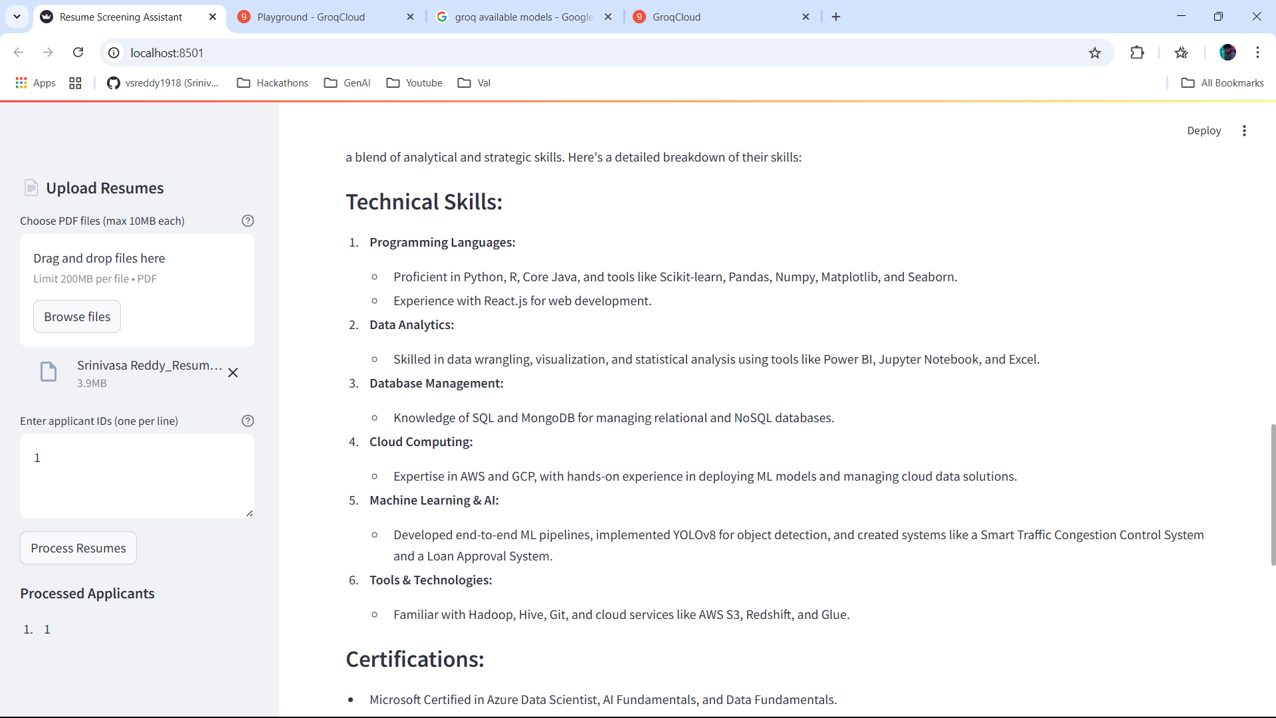This screenshot has height=718, width=1276.
Task: Open the Hackathons bookmark folder
Action: pyautogui.click(x=273, y=83)
